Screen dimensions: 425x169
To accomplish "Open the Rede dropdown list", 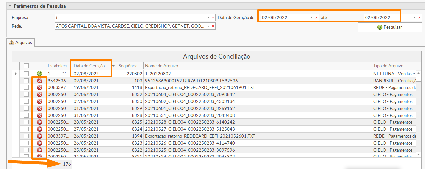I will click(208, 26).
